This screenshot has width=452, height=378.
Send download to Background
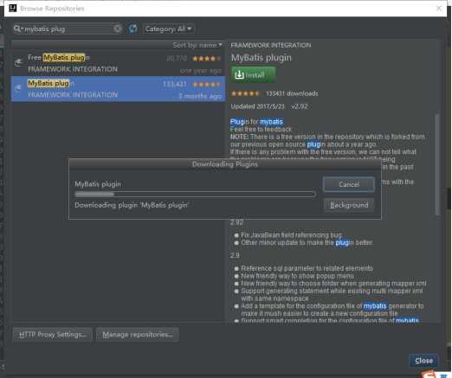(349, 205)
